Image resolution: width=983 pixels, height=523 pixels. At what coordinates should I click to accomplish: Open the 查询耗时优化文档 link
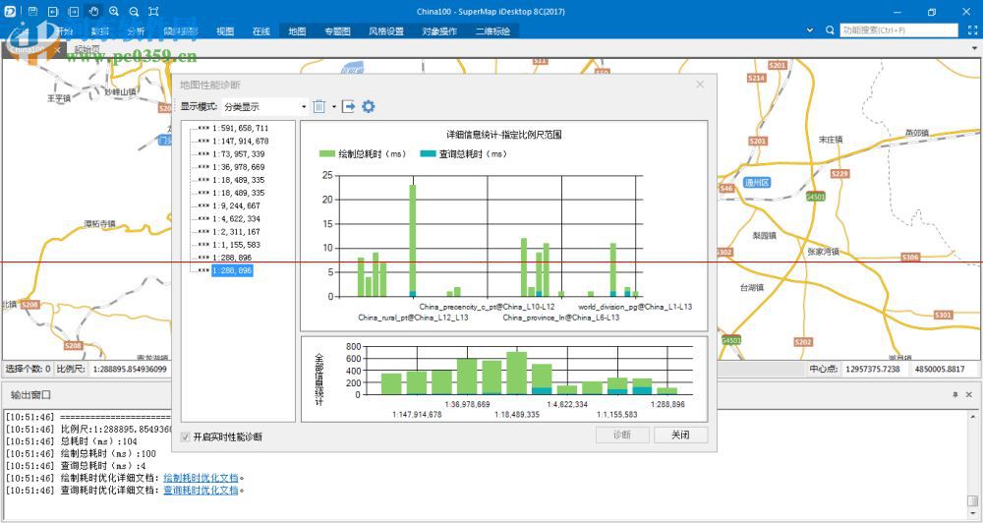[201, 490]
